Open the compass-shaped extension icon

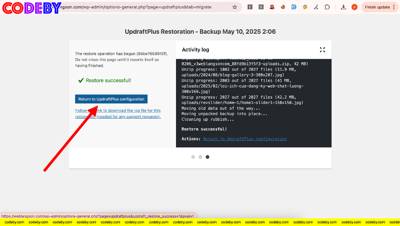coord(316,7)
